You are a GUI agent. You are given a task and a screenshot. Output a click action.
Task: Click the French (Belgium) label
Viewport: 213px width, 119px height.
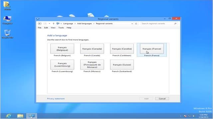[x=62, y=56]
